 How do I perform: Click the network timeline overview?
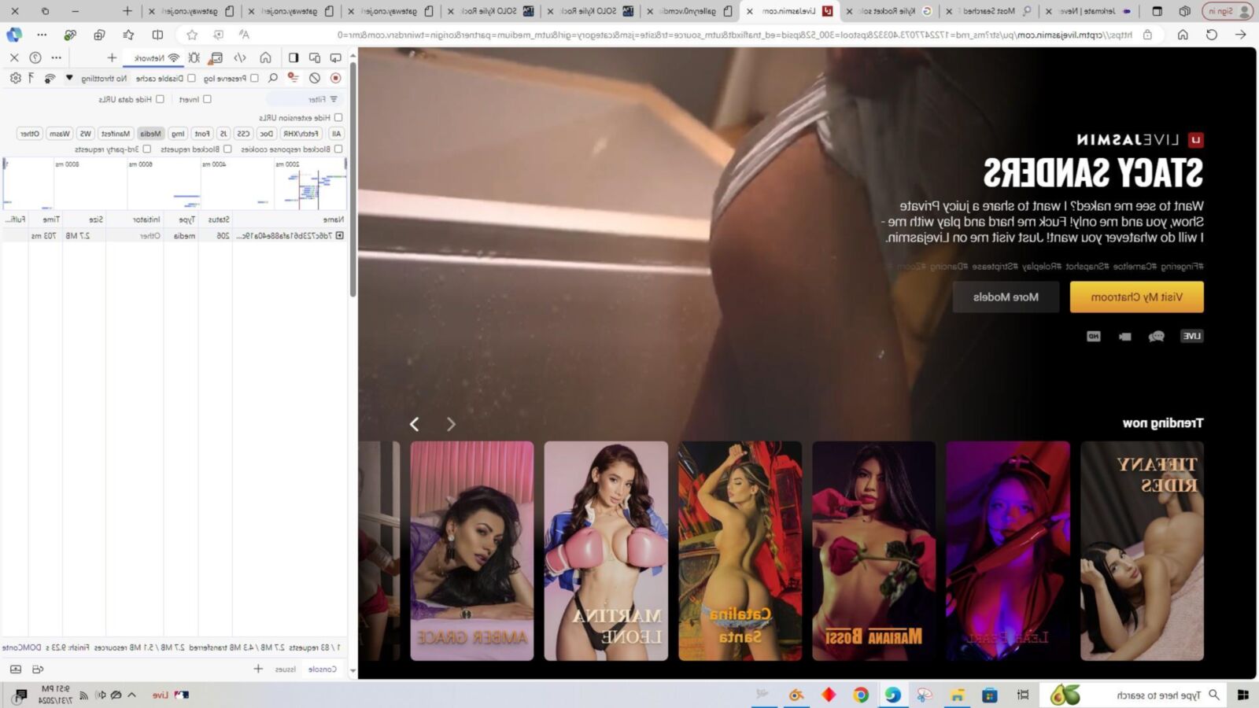[174, 183]
